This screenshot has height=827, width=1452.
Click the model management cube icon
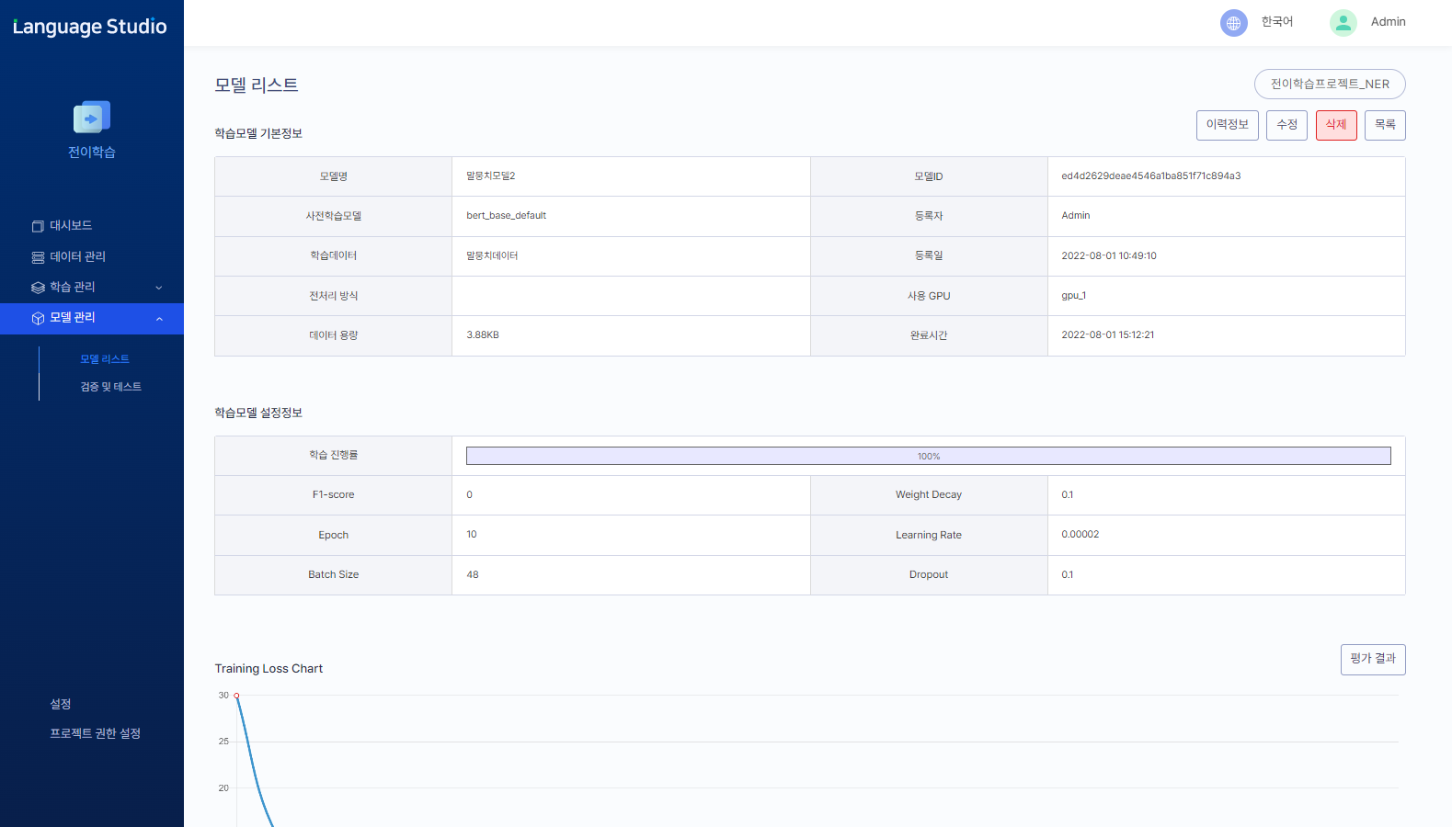(x=38, y=318)
